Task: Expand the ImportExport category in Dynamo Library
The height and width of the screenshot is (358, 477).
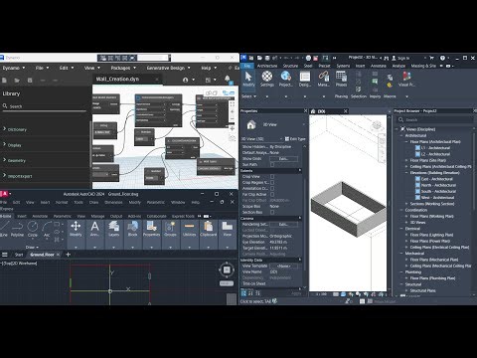Action: pyautogui.click(x=5, y=176)
